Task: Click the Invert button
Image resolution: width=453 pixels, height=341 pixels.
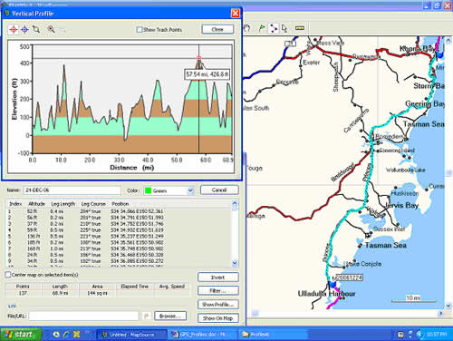Action: click(x=218, y=278)
